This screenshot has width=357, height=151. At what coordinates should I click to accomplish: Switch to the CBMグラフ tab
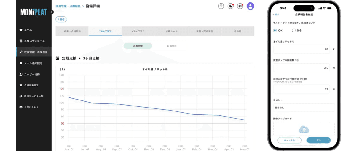pos(138,31)
